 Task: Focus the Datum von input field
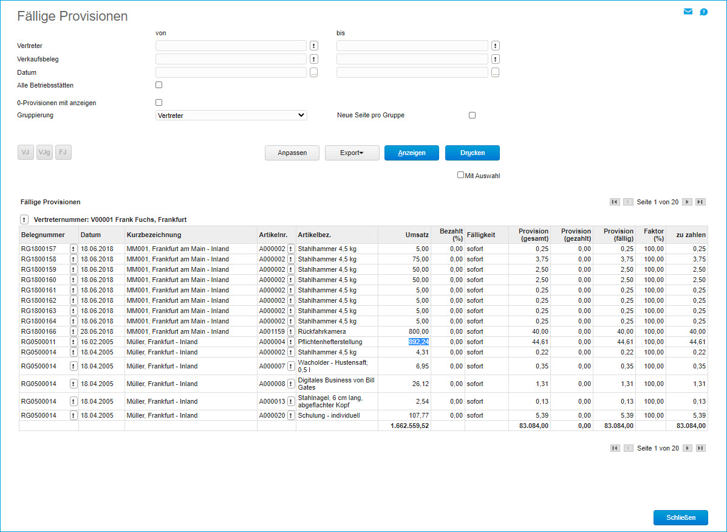pos(231,72)
